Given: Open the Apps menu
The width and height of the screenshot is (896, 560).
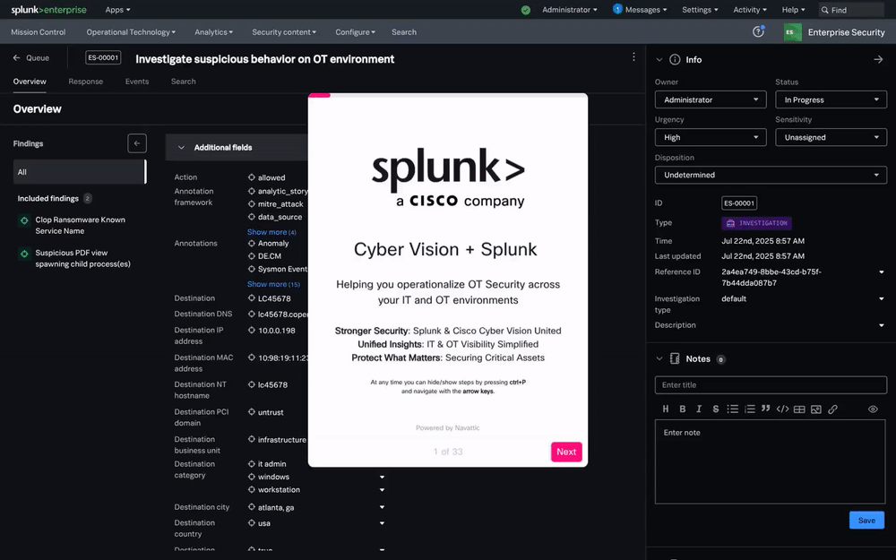Looking at the screenshot, I should 117,10.
